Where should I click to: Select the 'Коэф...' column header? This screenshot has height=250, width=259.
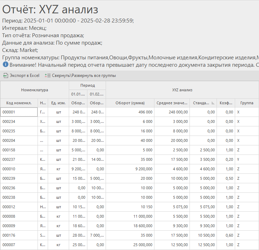click(226, 103)
